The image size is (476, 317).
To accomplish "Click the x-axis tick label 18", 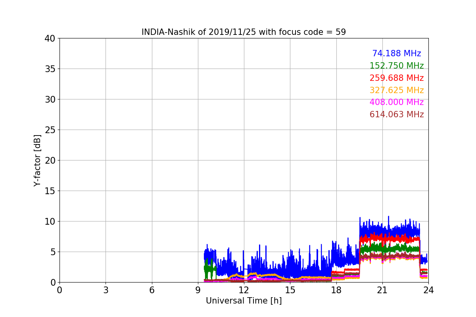I will (336, 290).
